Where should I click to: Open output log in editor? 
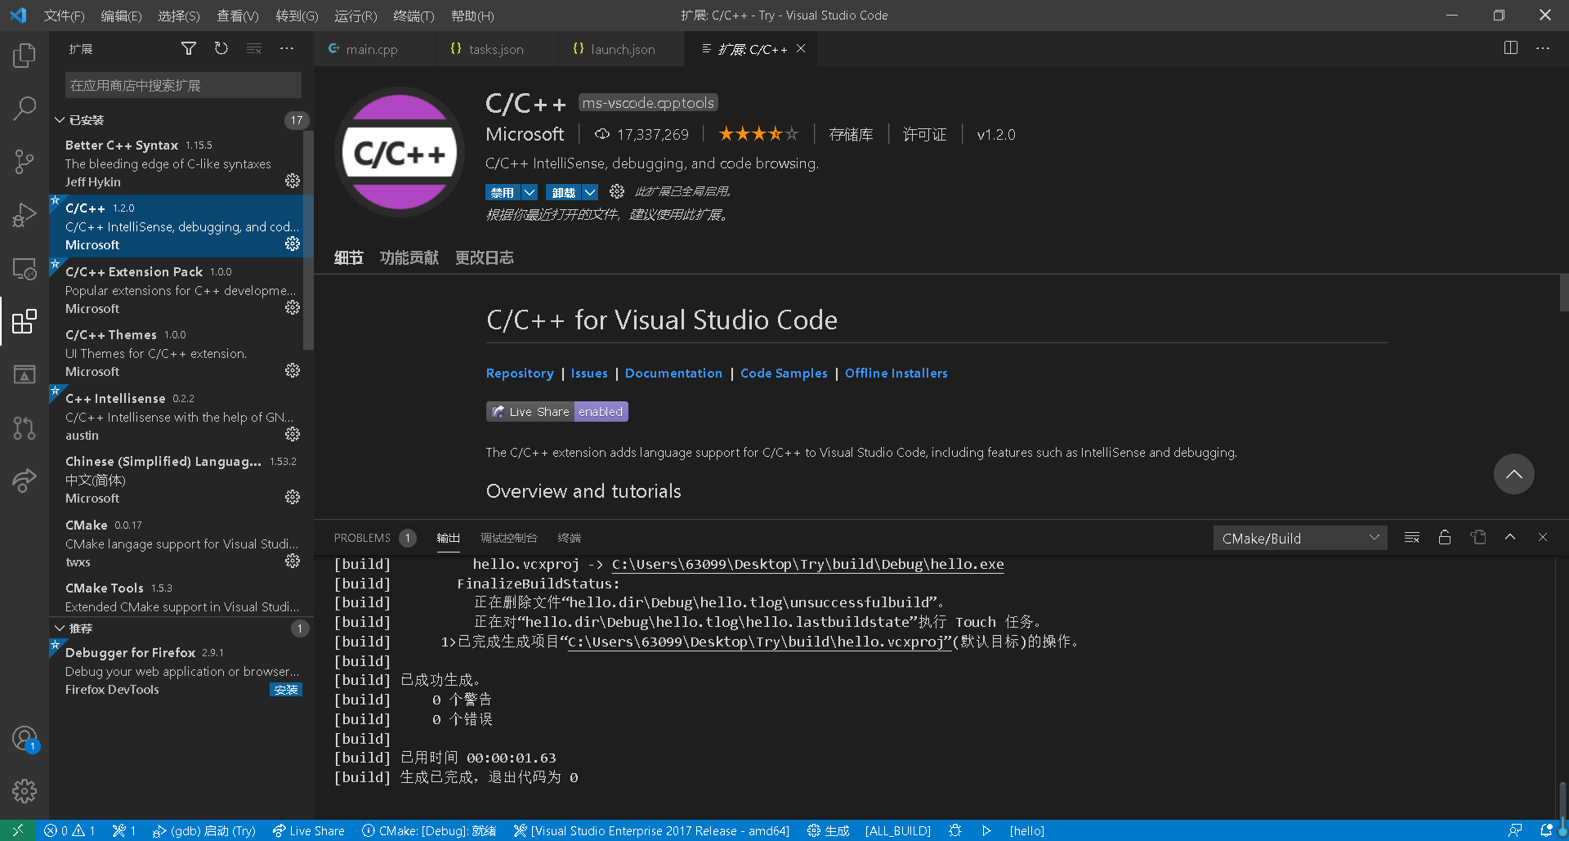click(x=1478, y=537)
